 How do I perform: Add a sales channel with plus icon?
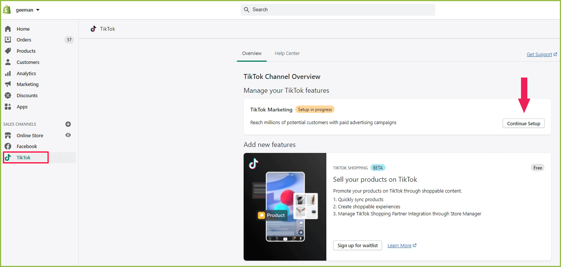click(68, 124)
